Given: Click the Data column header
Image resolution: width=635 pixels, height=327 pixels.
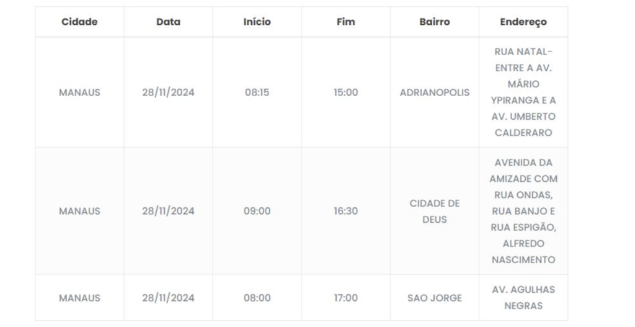Looking at the screenshot, I should 168,22.
